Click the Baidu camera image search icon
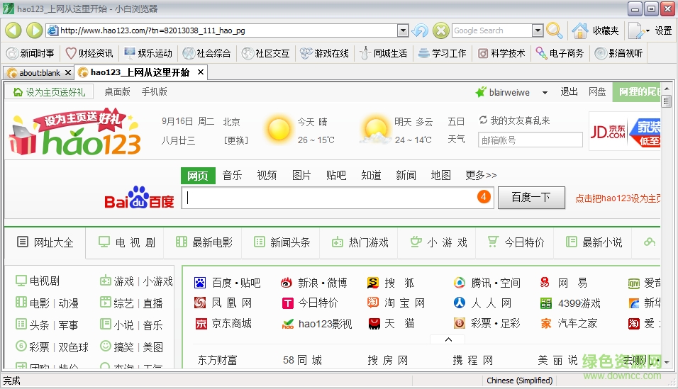Image resolution: width=678 pixels, height=389 pixels. [x=484, y=197]
